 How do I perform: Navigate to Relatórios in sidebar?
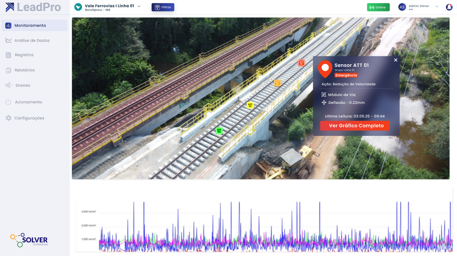click(25, 70)
